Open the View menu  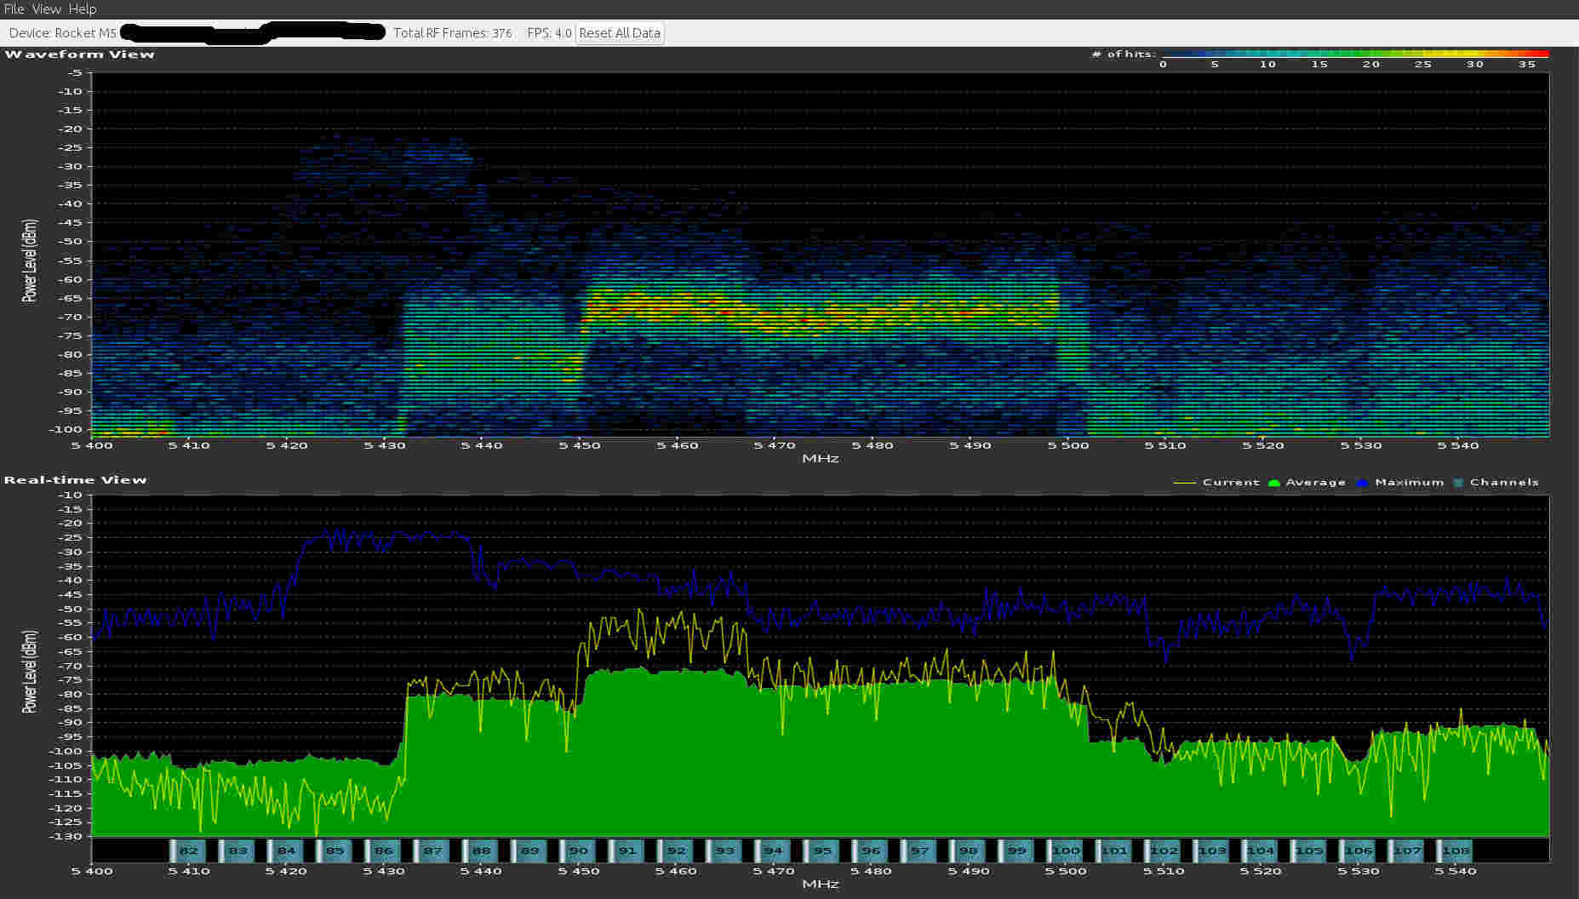click(46, 9)
